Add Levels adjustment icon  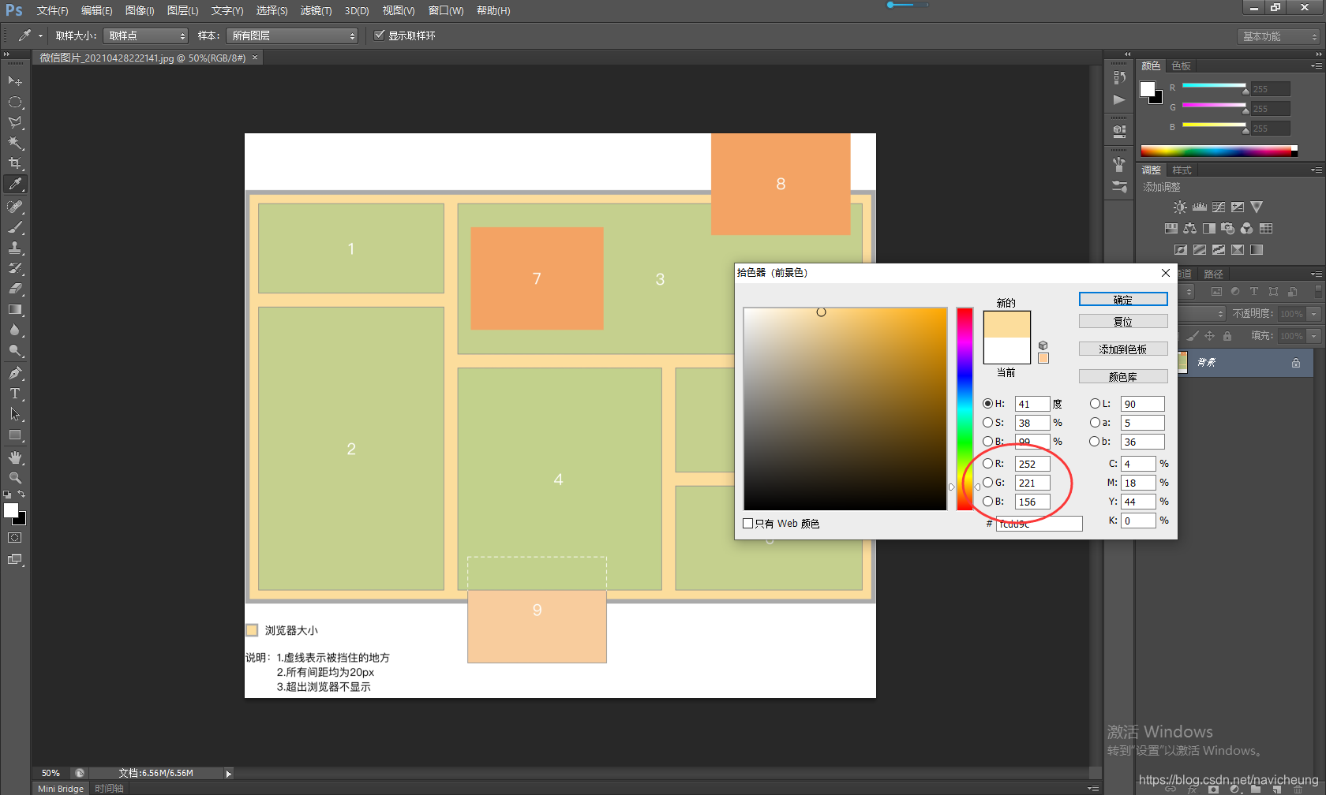[x=1200, y=207]
